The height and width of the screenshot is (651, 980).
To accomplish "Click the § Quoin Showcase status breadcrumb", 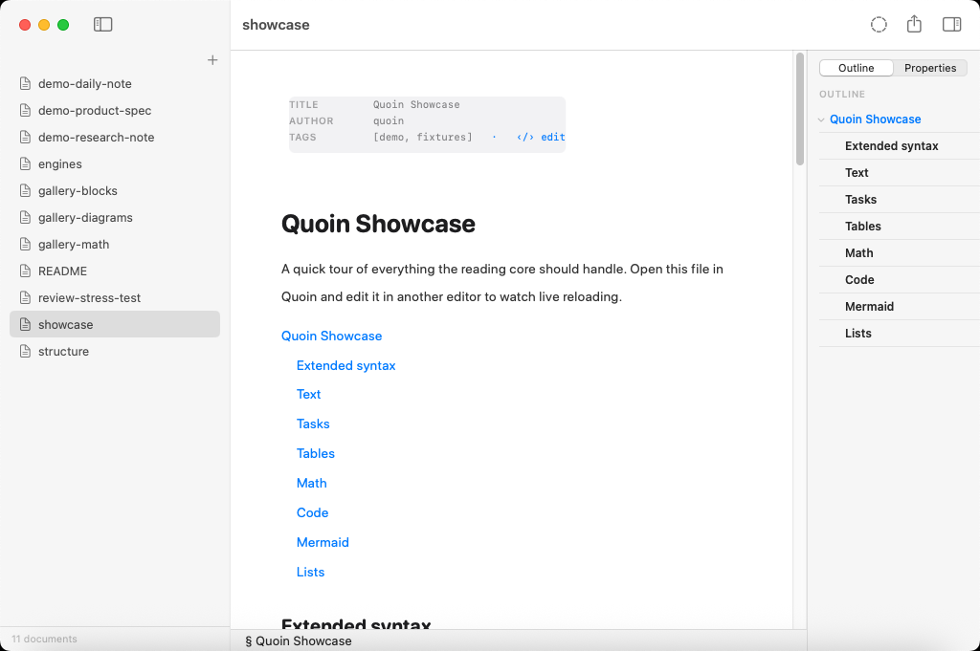I will (x=299, y=641).
